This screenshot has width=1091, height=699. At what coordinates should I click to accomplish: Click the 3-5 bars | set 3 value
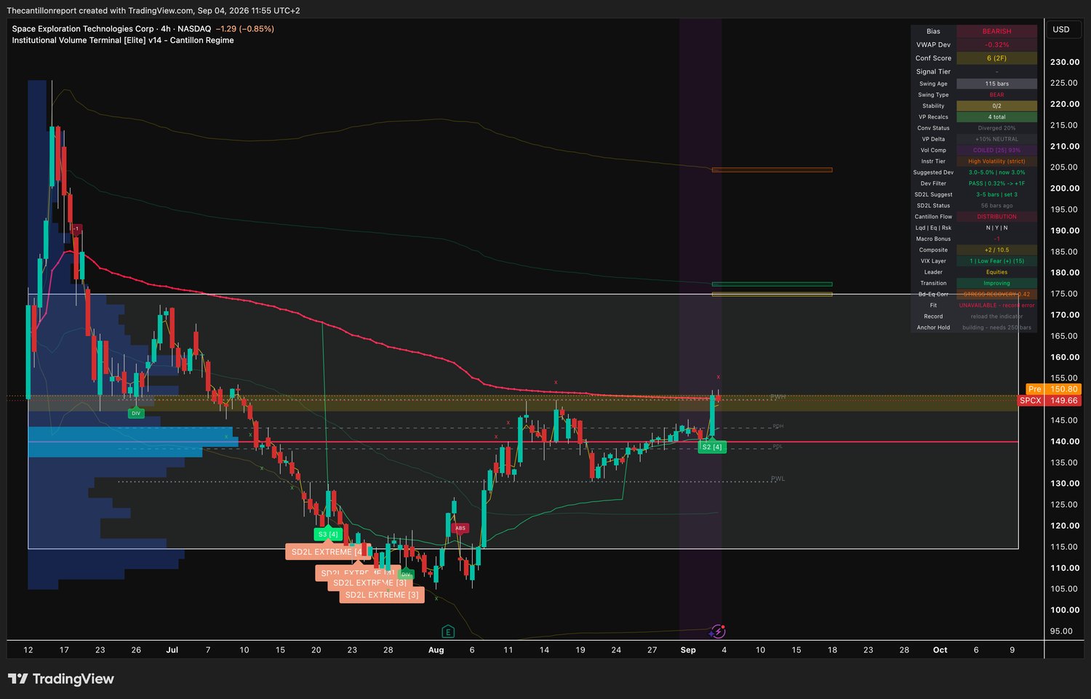(996, 194)
